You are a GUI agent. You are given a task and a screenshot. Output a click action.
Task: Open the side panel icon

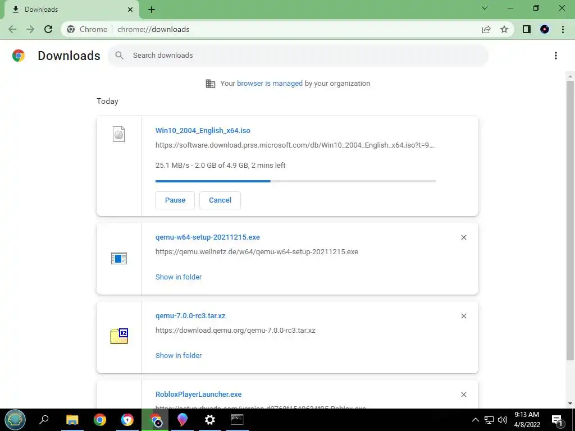[x=527, y=29]
